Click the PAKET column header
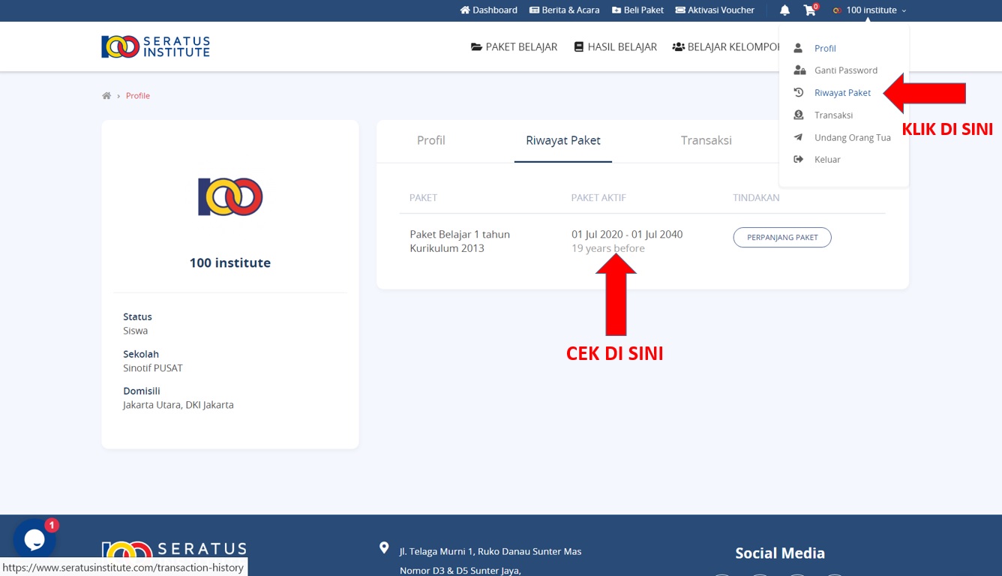This screenshot has width=1002, height=576. pos(423,198)
